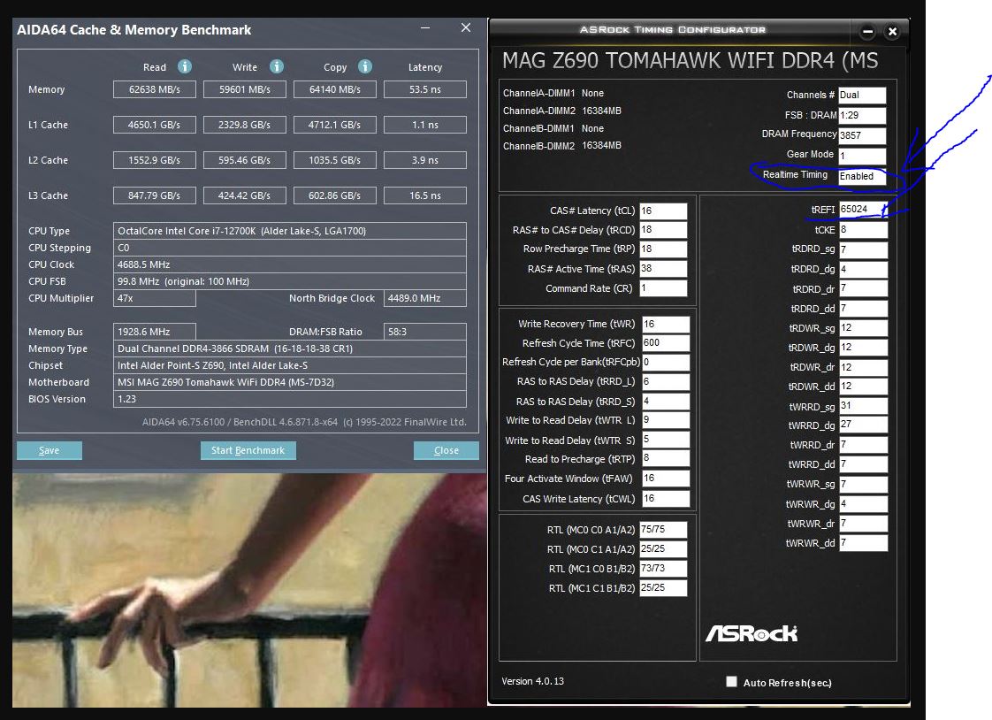Click the Memory Copy 64140 MB/s result
Viewport: 992px width, 720px height.
[335, 89]
